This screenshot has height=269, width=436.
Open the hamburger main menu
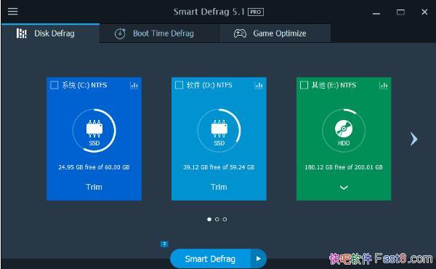pyautogui.click(x=12, y=12)
